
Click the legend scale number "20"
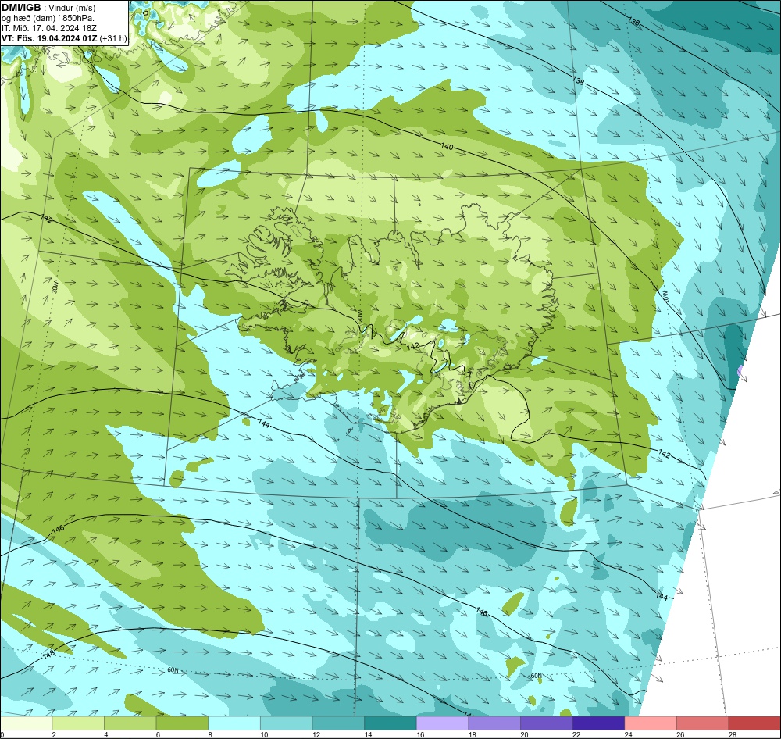point(525,734)
